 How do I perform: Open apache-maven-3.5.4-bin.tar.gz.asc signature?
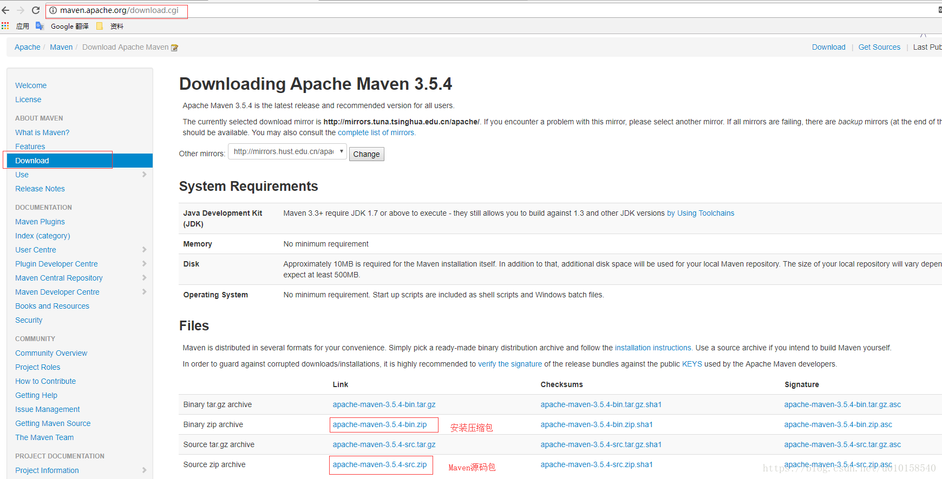pyautogui.click(x=842, y=404)
